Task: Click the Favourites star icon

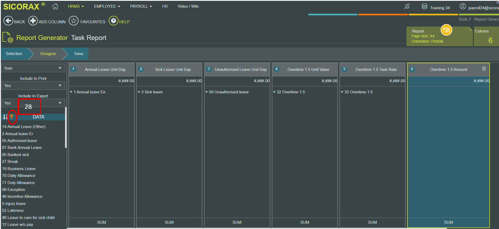Action: coord(74,21)
